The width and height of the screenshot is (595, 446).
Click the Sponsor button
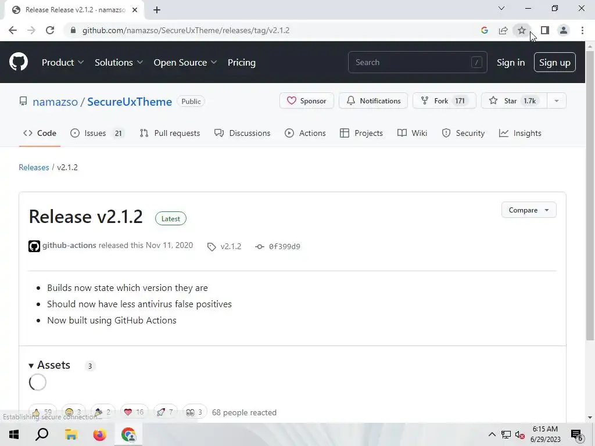(307, 101)
